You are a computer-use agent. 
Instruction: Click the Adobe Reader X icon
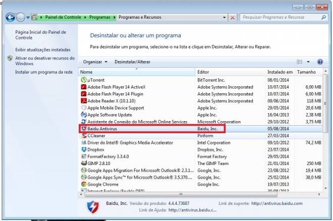[84, 101]
